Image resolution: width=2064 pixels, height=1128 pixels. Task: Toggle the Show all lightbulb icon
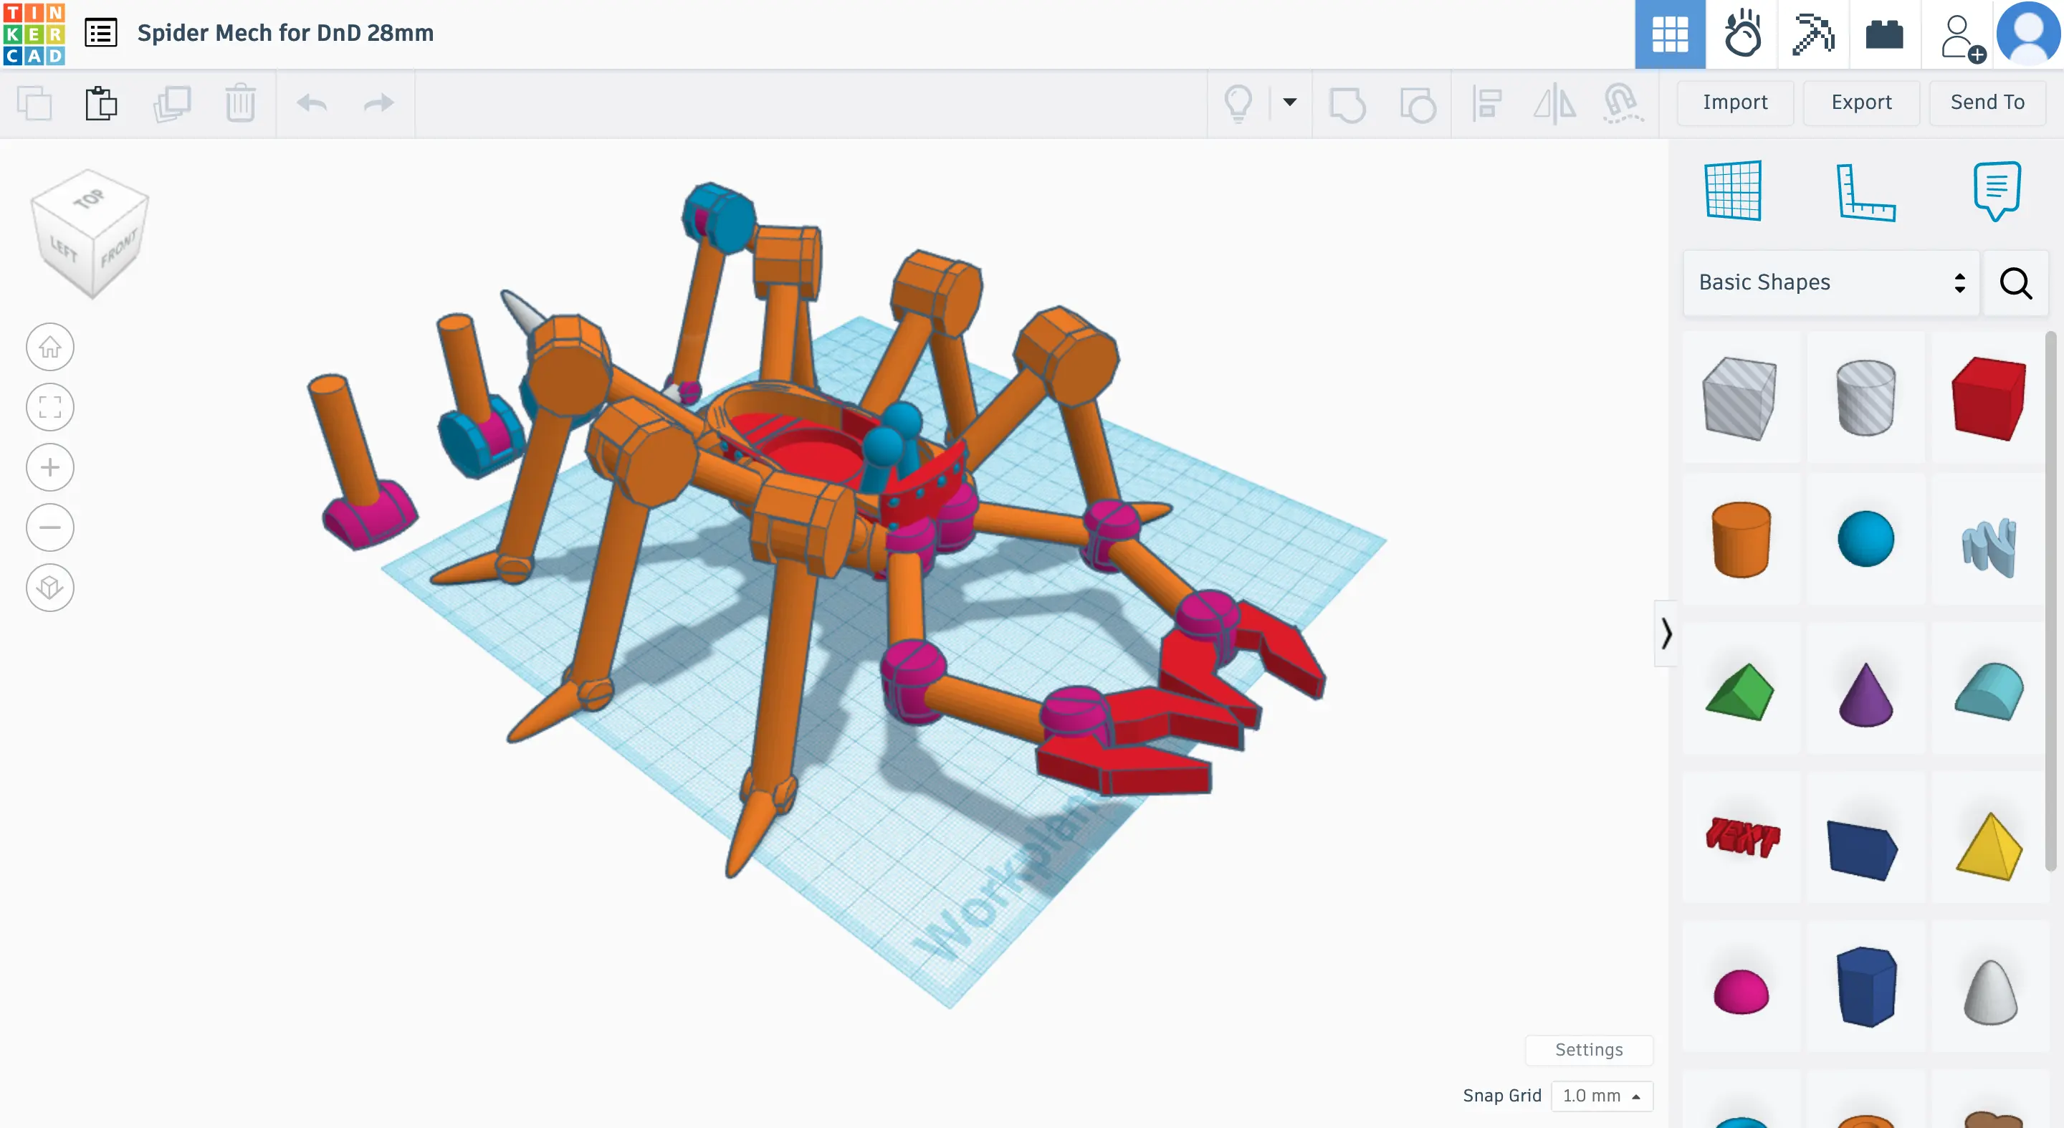[x=1238, y=104]
